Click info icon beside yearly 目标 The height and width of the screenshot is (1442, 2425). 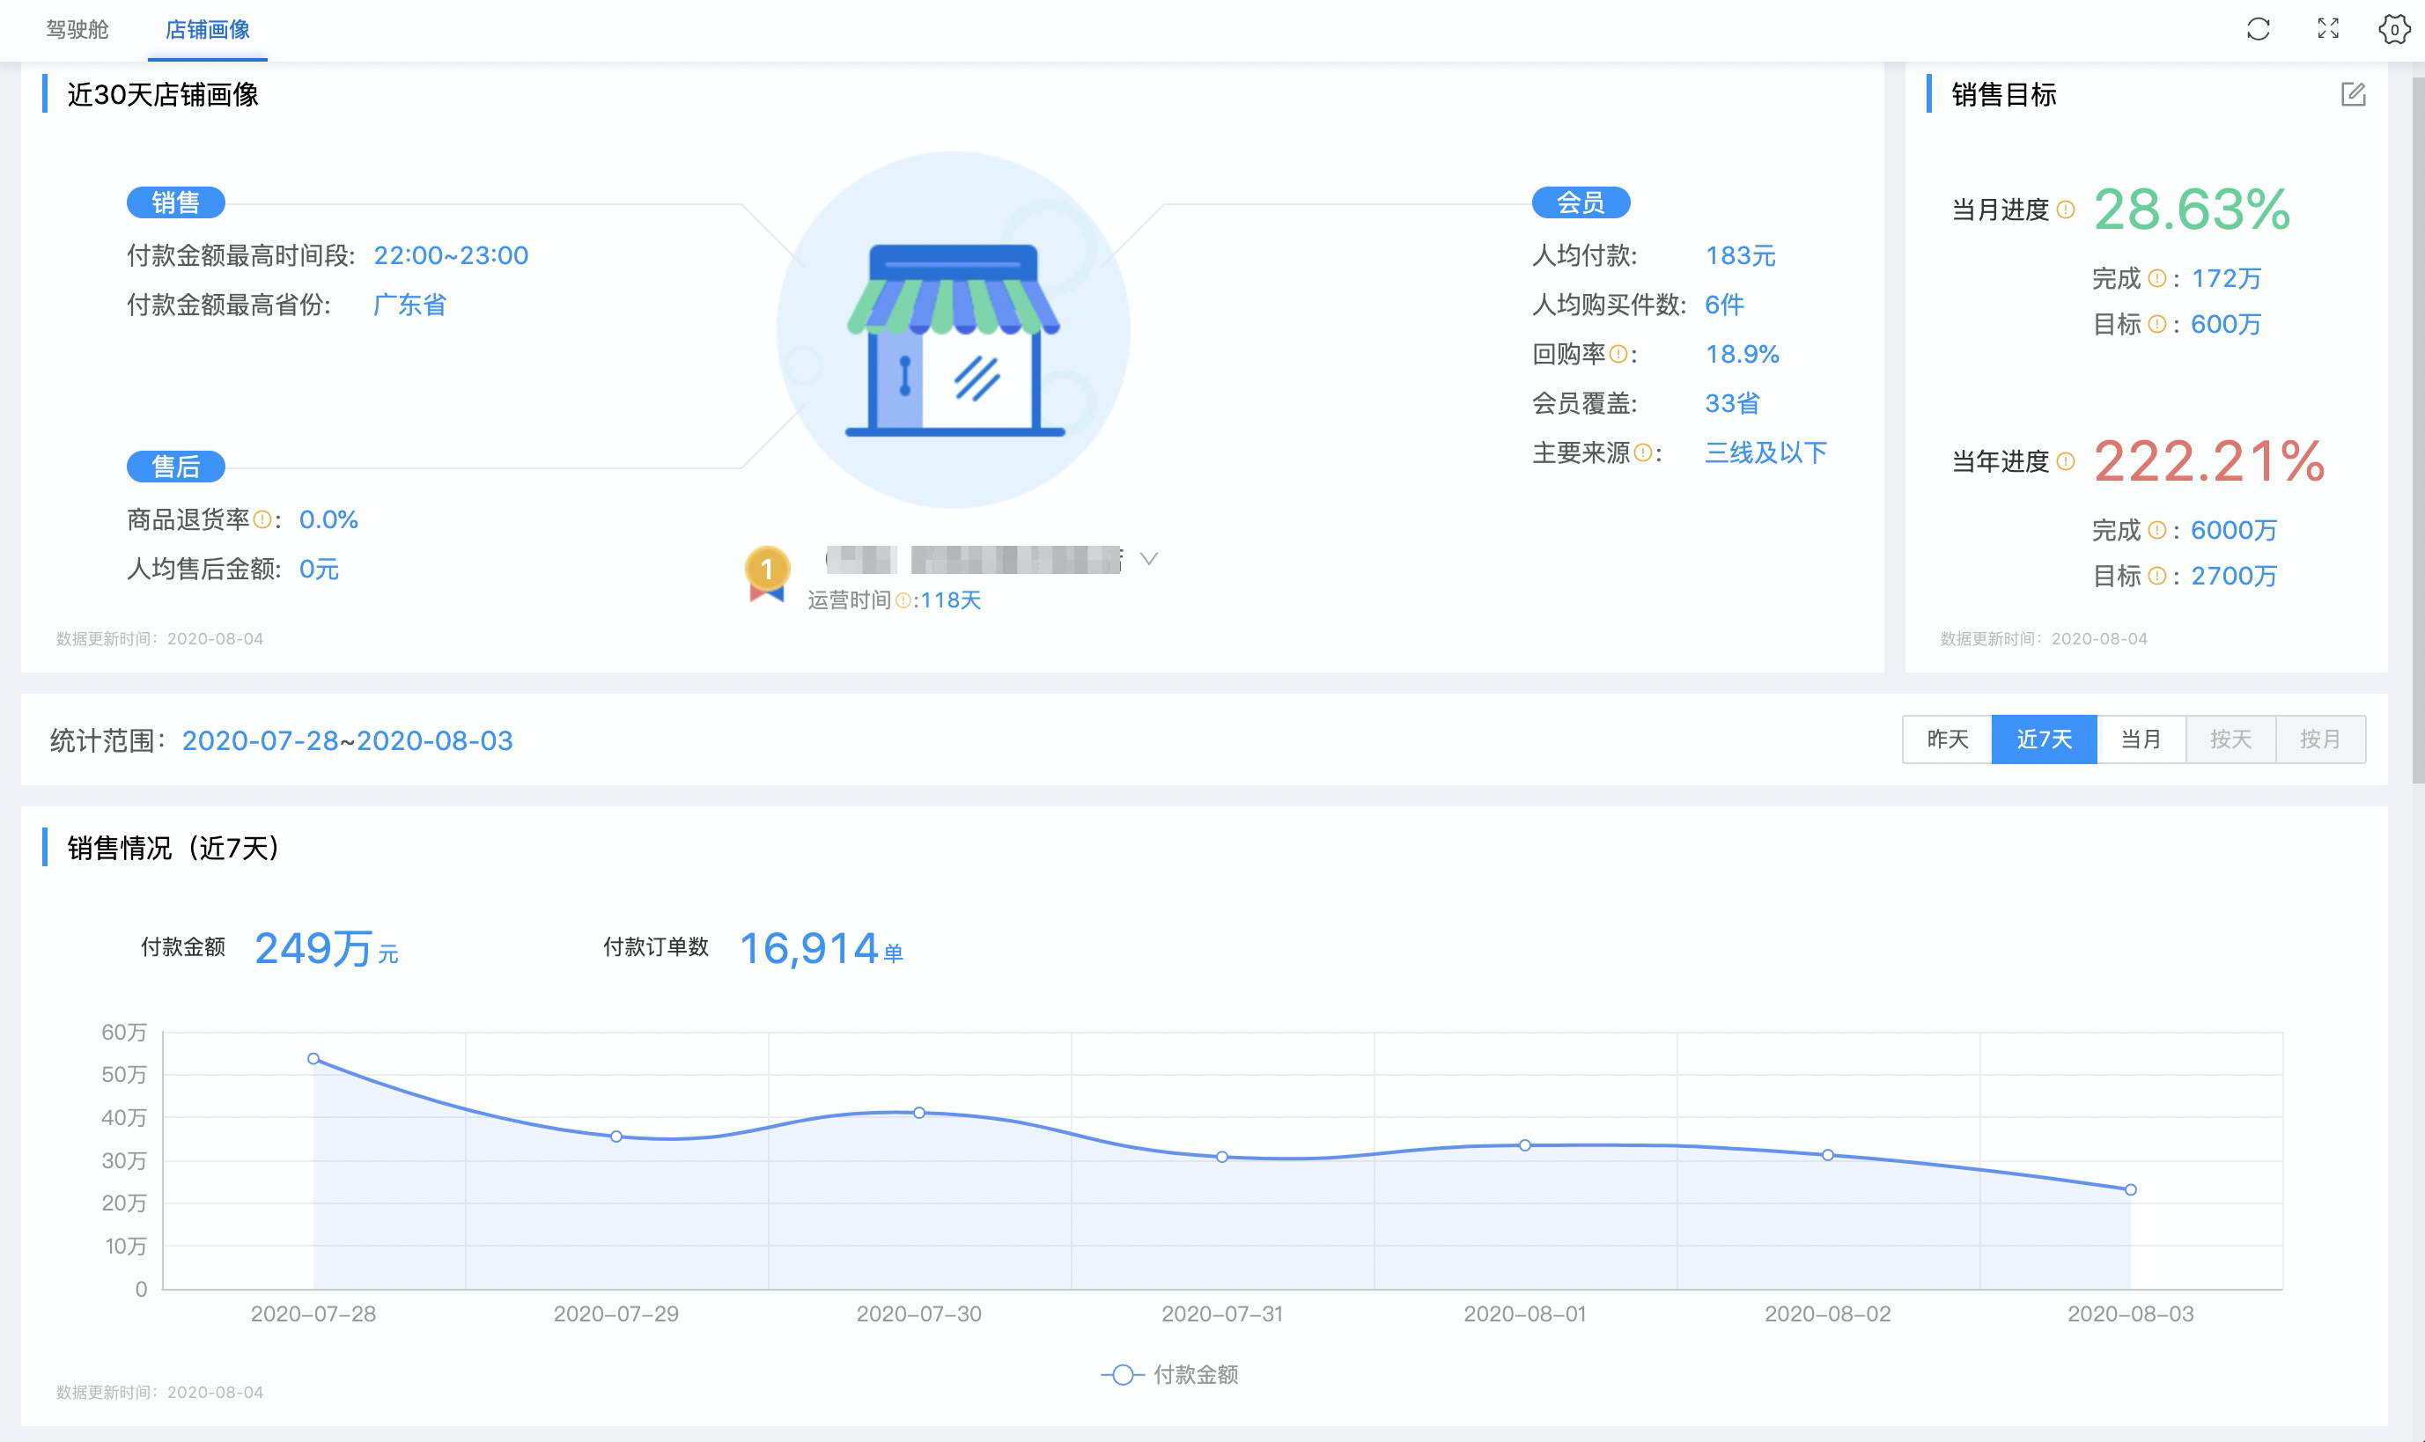pos(2156,577)
